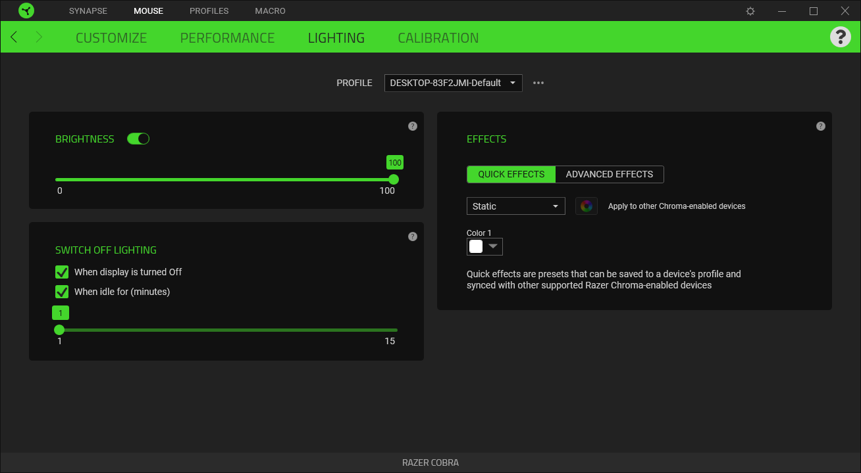
Task: Select the Mouse top tab
Action: (148, 11)
